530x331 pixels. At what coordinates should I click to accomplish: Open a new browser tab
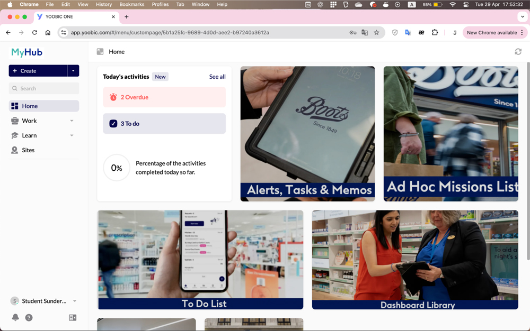click(x=127, y=16)
